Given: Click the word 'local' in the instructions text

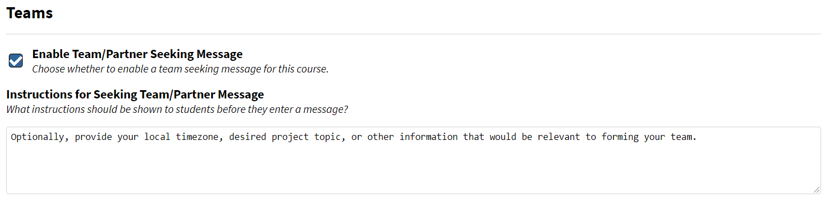Looking at the screenshot, I should click(157, 137).
